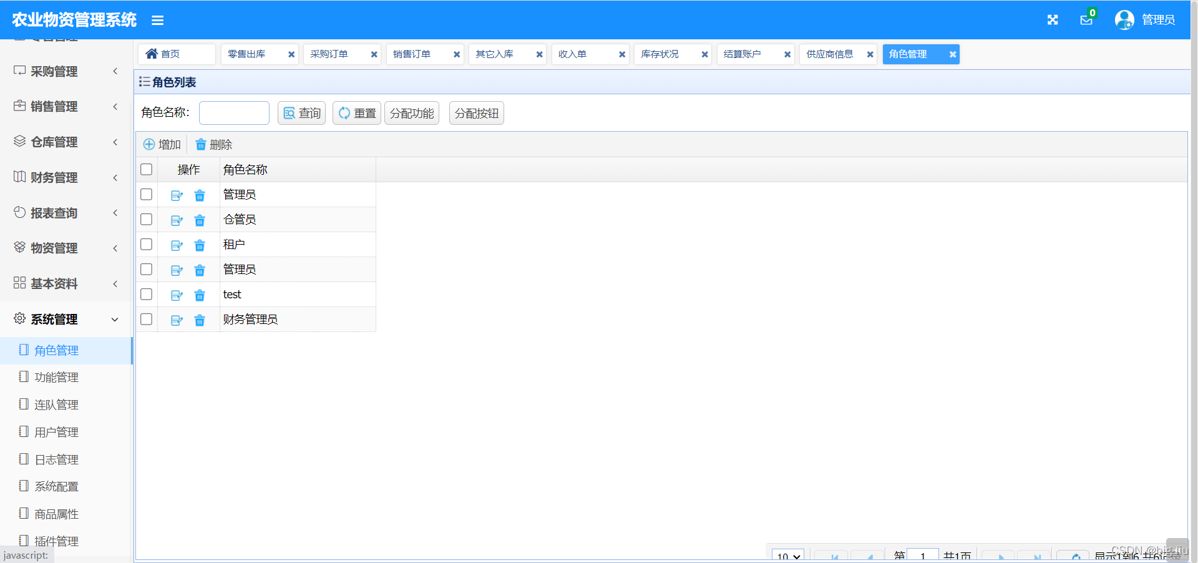Close the 其它入库 tab
The height and width of the screenshot is (563, 1198).
540,54
